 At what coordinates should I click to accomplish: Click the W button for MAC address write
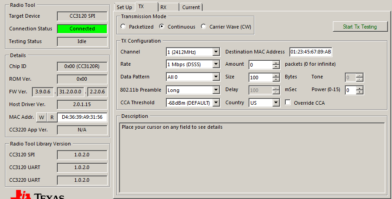(x=42, y=117)
